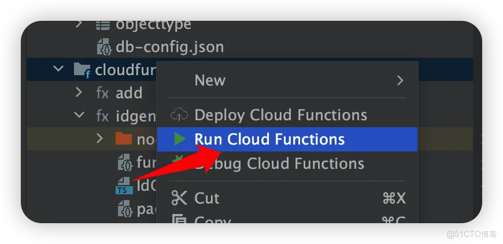The width and height of the screenshot is (503, 244).
Task: Collapse the cloudfunctions folder chevron
Action: 58,68
